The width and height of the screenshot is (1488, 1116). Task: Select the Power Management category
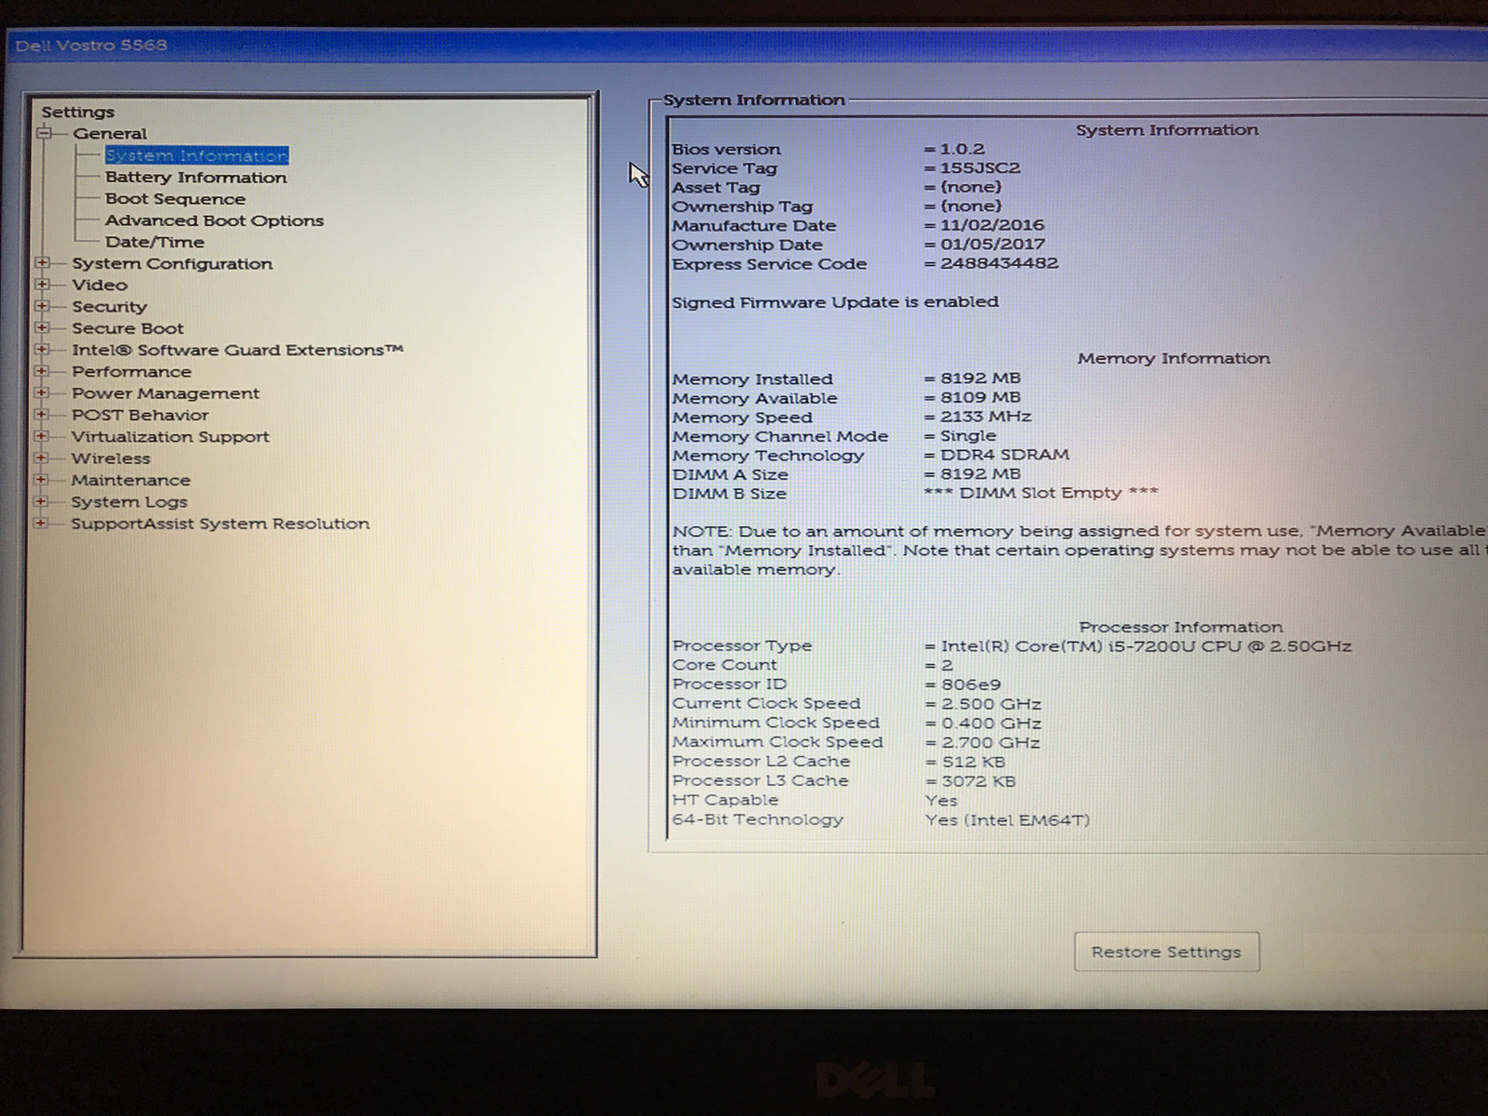pos(166,393)
